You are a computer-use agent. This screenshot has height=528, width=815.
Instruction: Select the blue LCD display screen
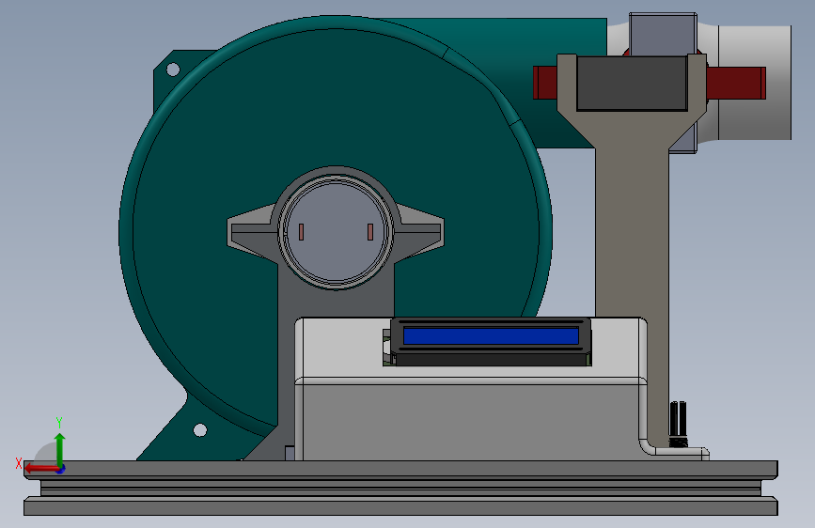[x=491, y=335]
